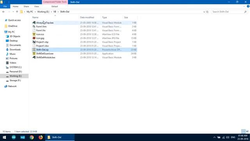The image size is (250, 141).
Task: Select My PC in navigation pane
Action: [x=11, y=32]
